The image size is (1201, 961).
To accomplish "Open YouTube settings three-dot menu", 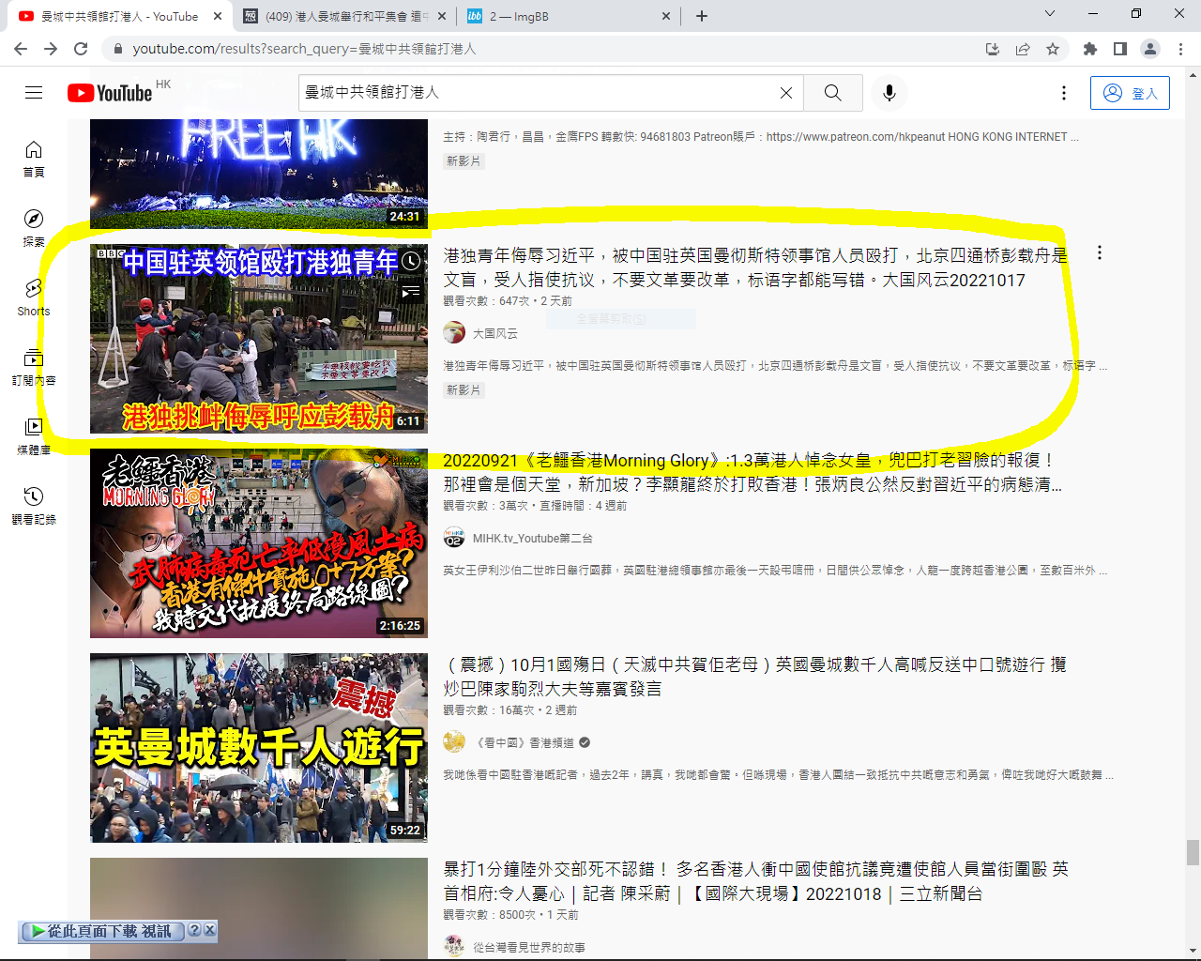I will point(1063,93).
